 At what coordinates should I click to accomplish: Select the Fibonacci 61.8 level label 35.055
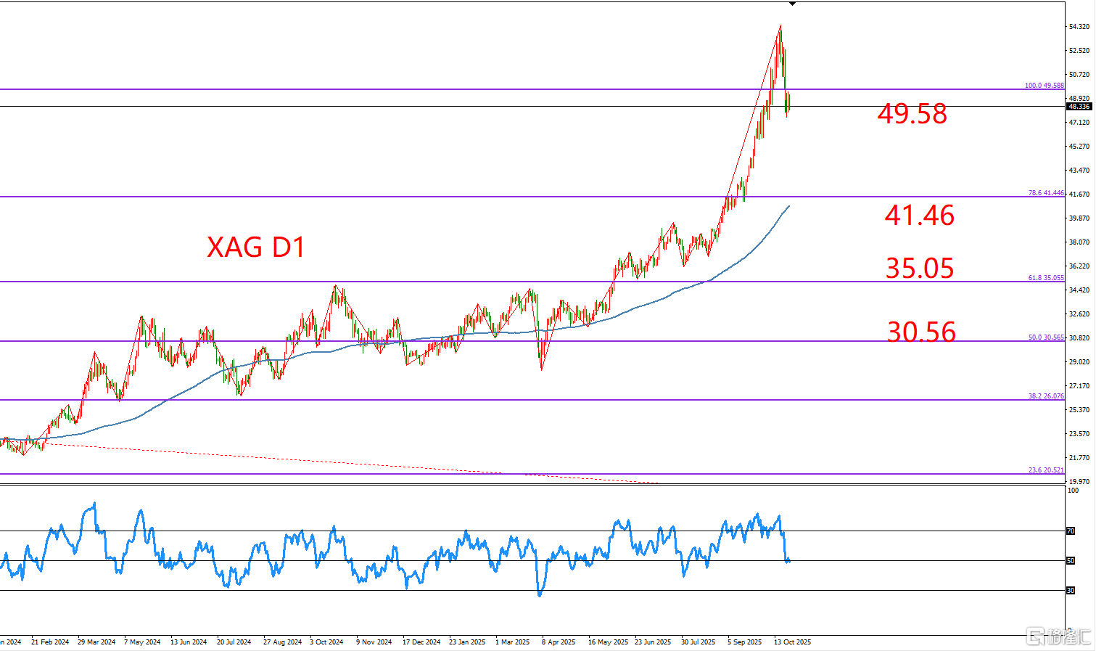pyautogui.click(x=1045, y=278)
